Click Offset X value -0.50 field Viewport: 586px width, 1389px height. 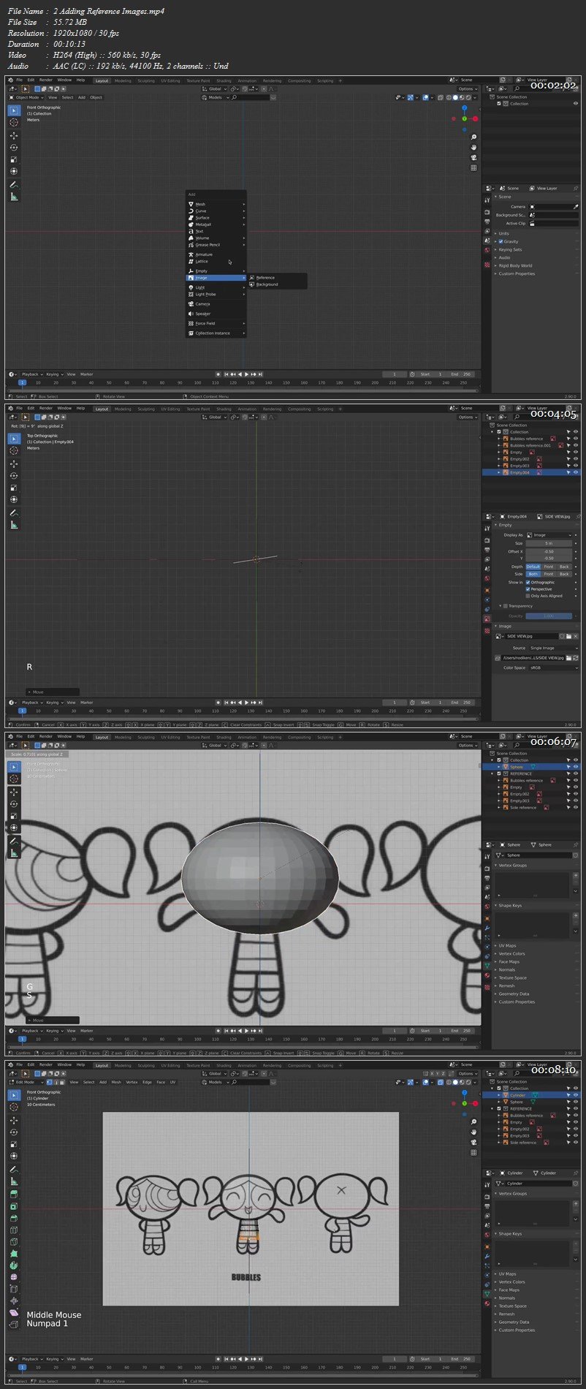click(549, 552)
